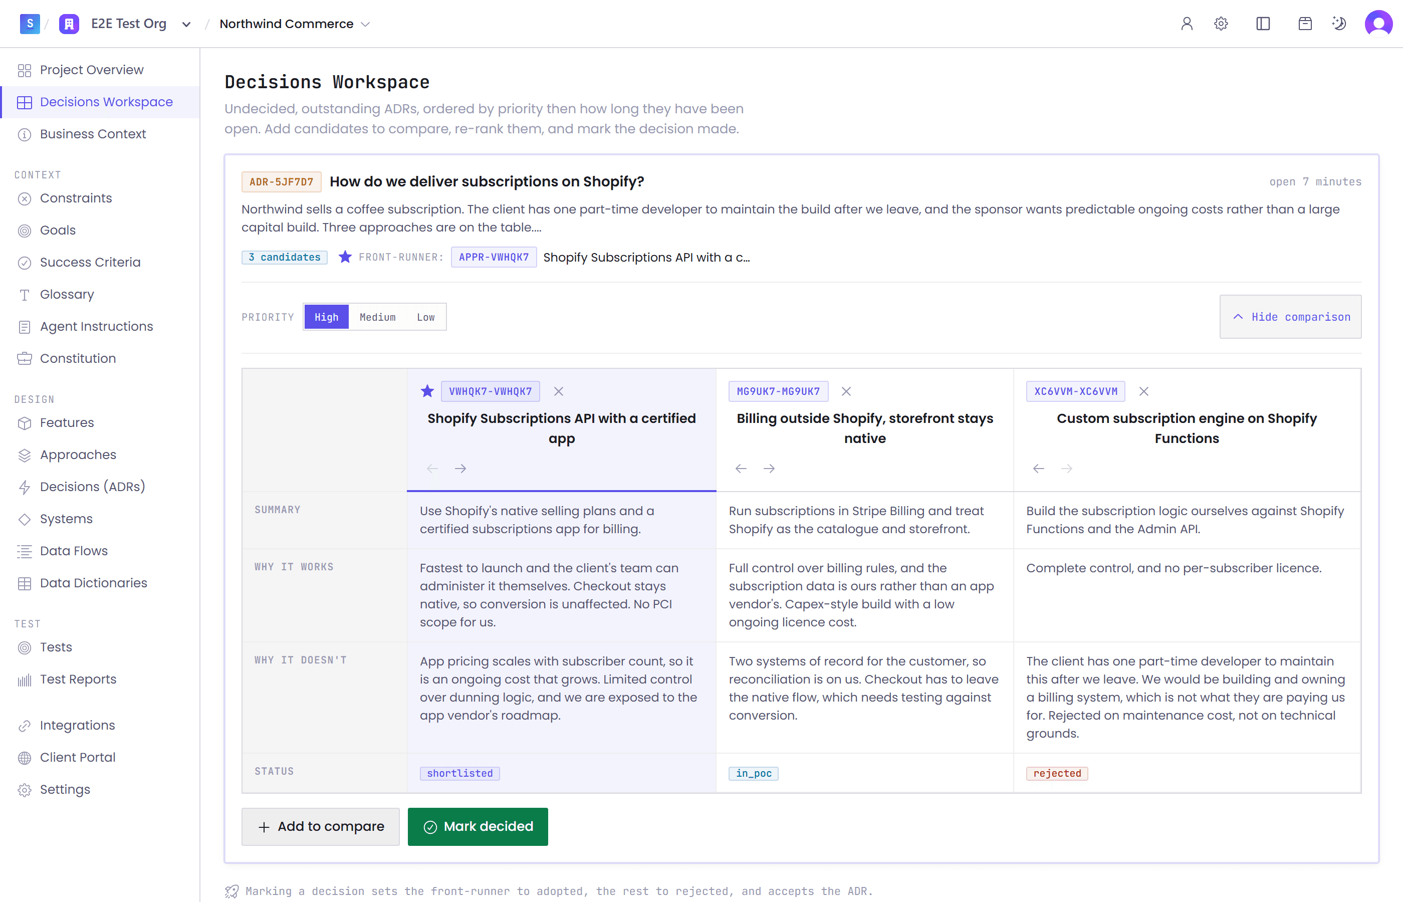Move the Shopify Subscriptions API candidate left
The width and height of the screenshot is (1403, 902).
[x=433, y=469]
